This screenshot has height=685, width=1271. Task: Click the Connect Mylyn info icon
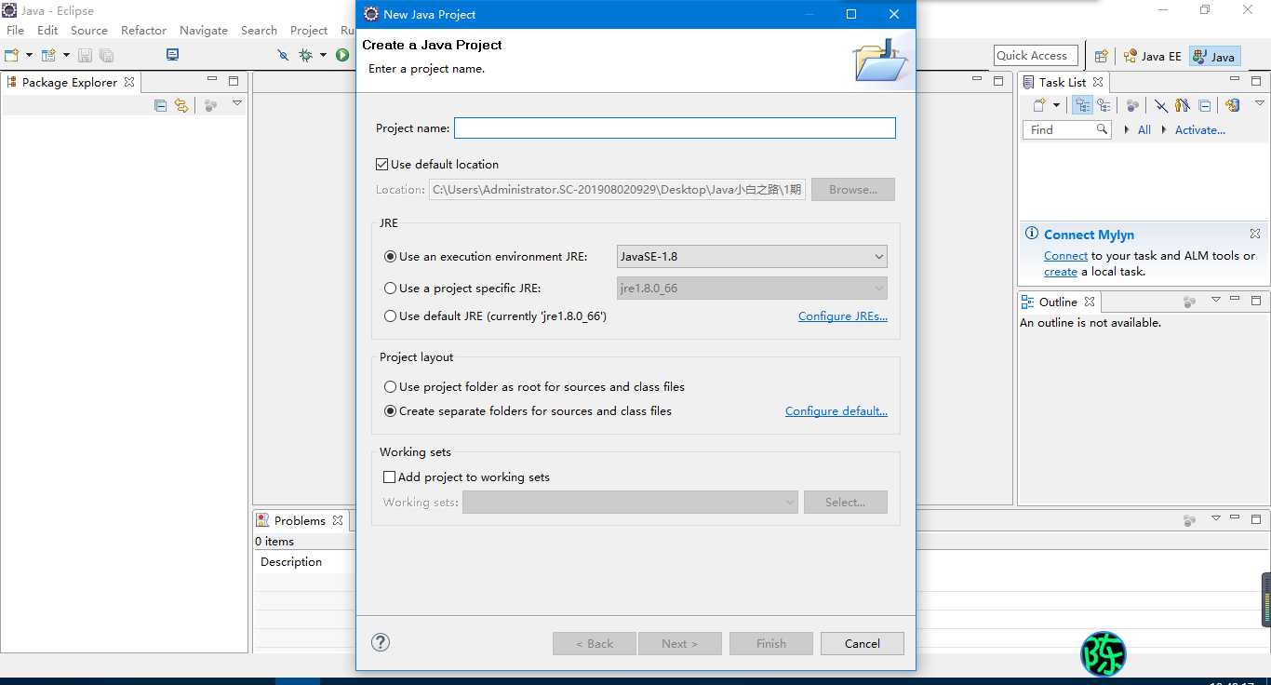point(1031,234)
